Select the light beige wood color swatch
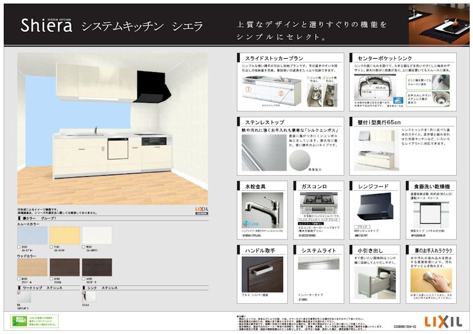The height and width of the screenshot is (334, 473). pos(32,267)
